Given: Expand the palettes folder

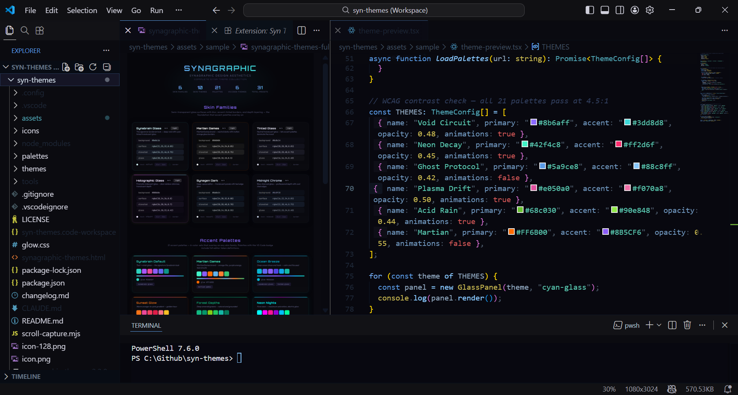Looking at the screenshot, I should (15, 156).
